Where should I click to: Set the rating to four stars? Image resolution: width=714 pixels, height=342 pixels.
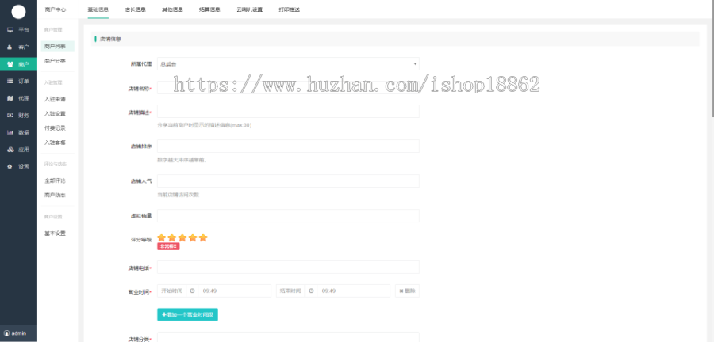click(193, 237)
